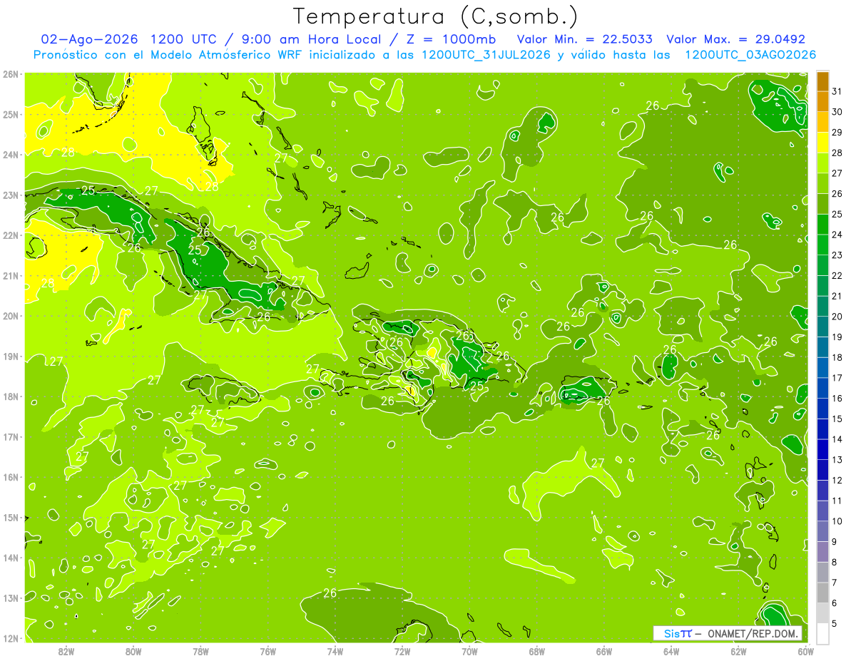Click the 74W longitude axis label
Image resolution: width=856 pixels, height=661 pixels.
point(335,651)
